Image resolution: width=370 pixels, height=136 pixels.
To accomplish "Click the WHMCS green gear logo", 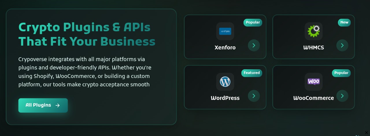I will 313,31.
